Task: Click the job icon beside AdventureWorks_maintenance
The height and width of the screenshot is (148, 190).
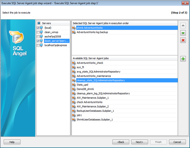Action: [74, 76]
